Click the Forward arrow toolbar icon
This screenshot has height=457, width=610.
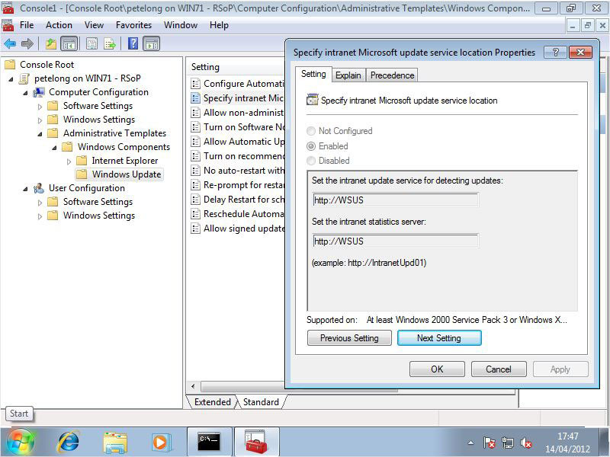27,44
